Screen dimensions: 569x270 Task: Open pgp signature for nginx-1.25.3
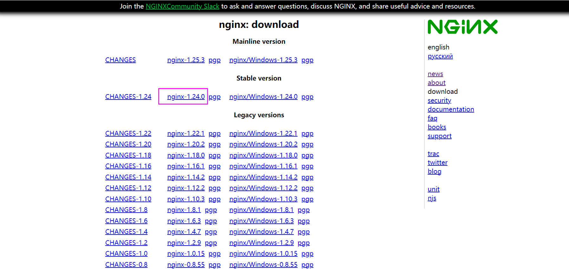pyautogui.click(x=214, y=60)
